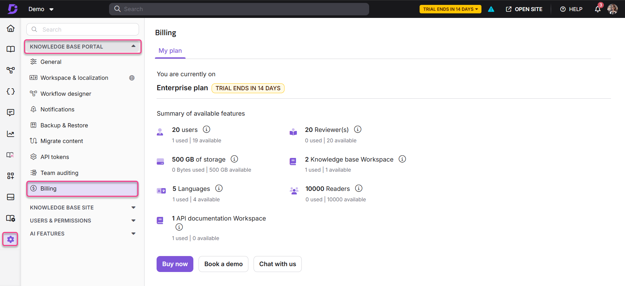Click info icon next to 500 GB of storage
The width and height of the screenshot is (625, 286).
[234, 159]
